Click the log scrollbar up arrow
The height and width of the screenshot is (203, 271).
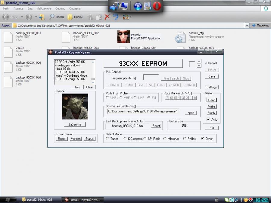click(93, 62)
